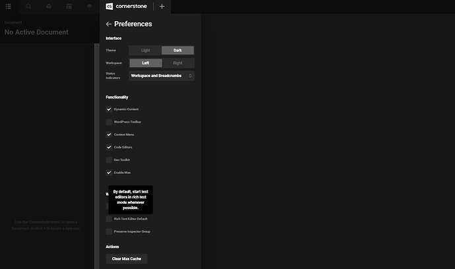Enable Preserve Inspector Group checkbox

pos(109,231)
